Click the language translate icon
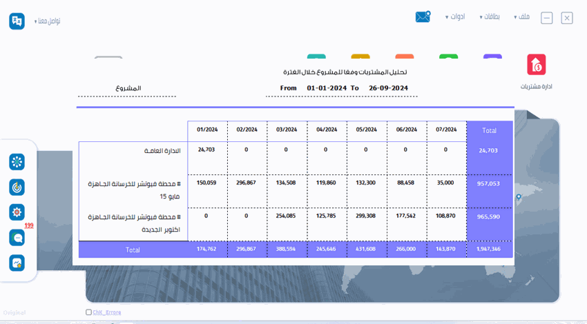Viewport: 587px width, 324px height. 17,21
